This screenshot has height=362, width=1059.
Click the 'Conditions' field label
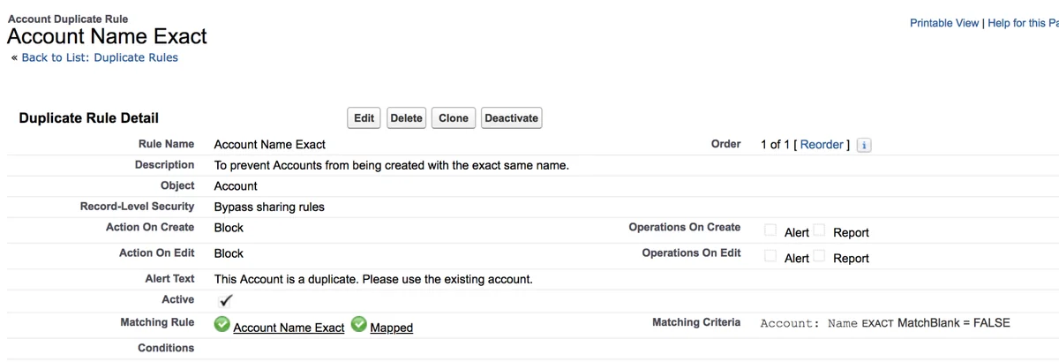tap(166, 348)
